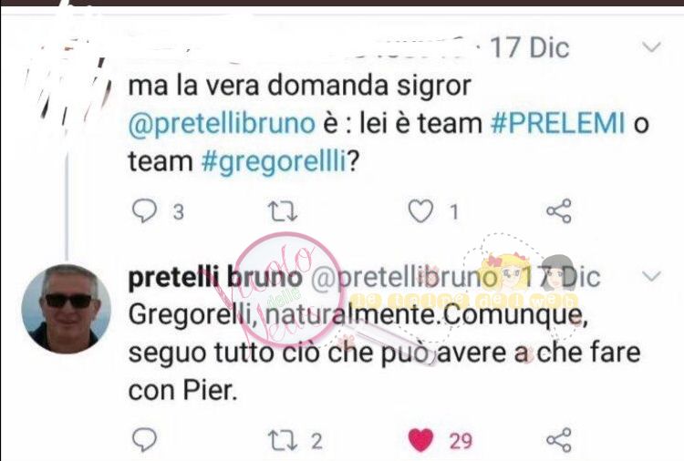This screenshot has height=461, width=684.
Task: Retweet pretelli bruno's tweet with 2 retweets
Action: (x=282, y=440)
